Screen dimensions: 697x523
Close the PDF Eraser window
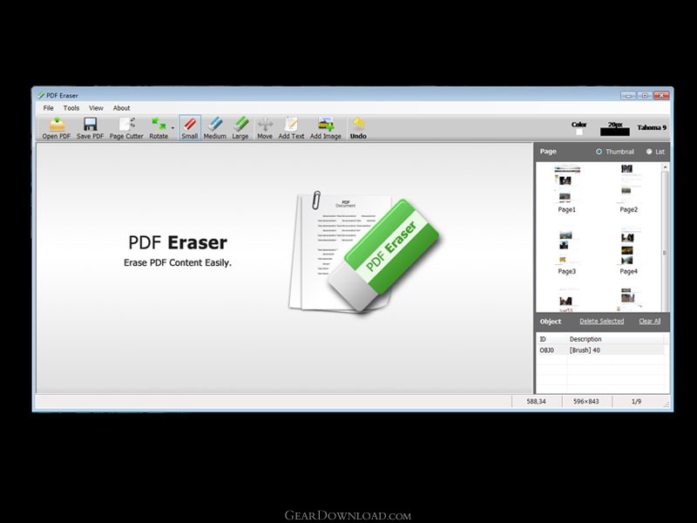(x=661, y=95)
